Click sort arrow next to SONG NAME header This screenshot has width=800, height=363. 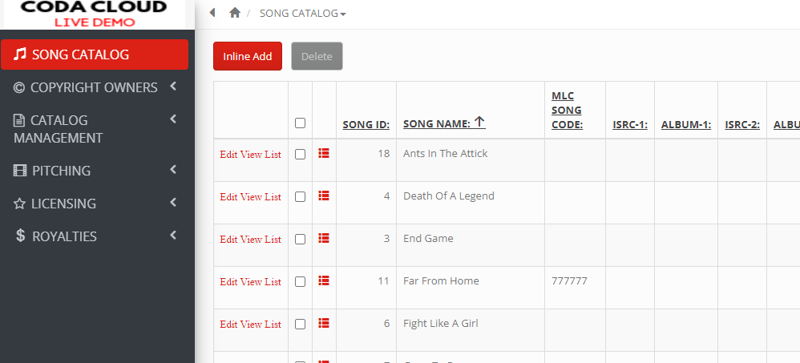[x=479, y=122]
